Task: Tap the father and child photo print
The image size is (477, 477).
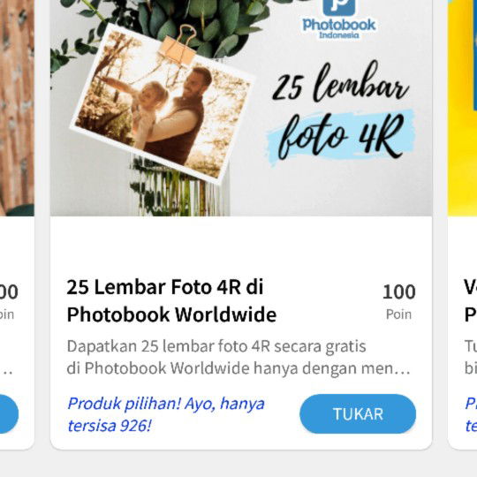Action: [x=163, y=103]
